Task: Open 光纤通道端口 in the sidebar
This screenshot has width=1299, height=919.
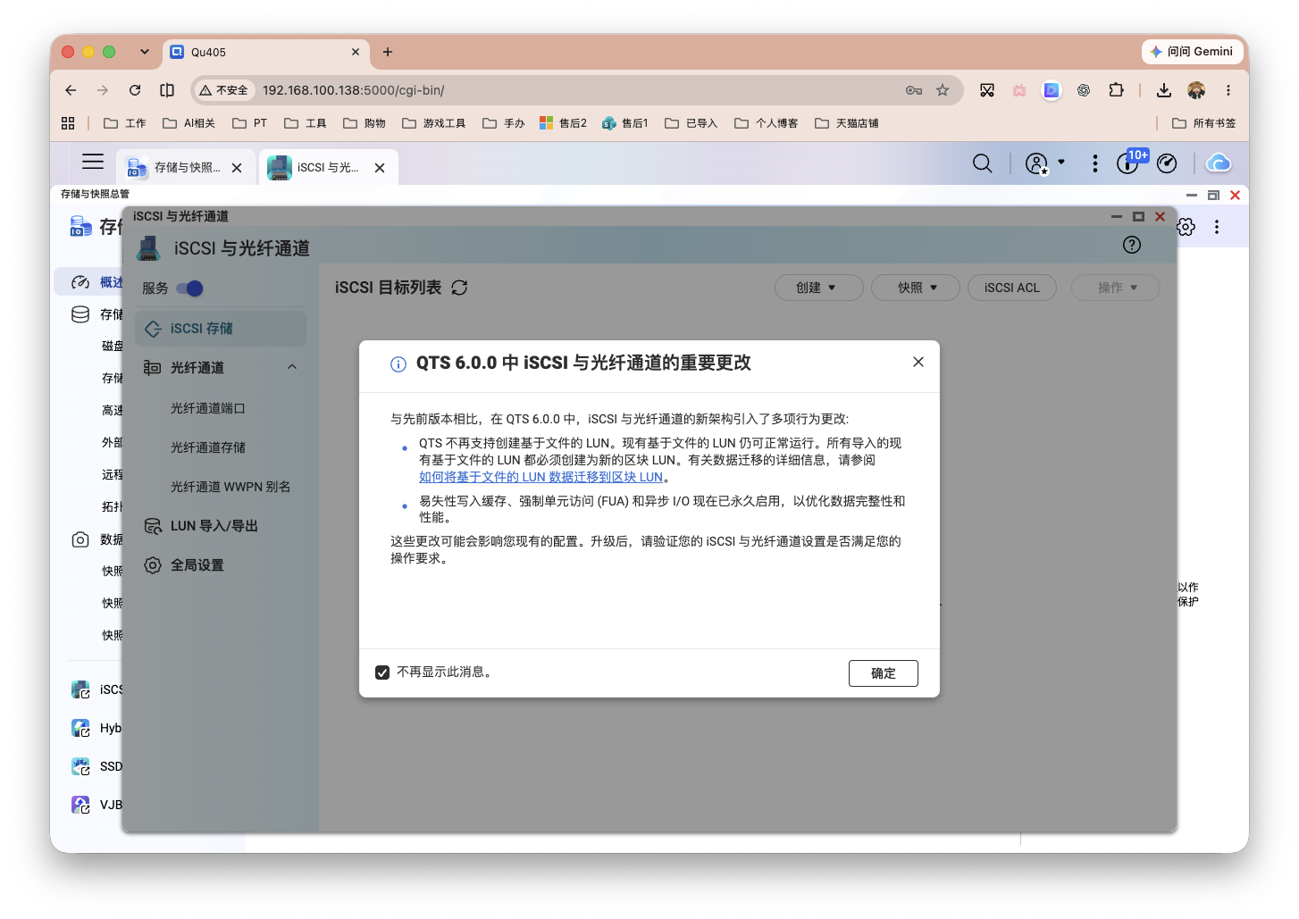Action: 208,408
